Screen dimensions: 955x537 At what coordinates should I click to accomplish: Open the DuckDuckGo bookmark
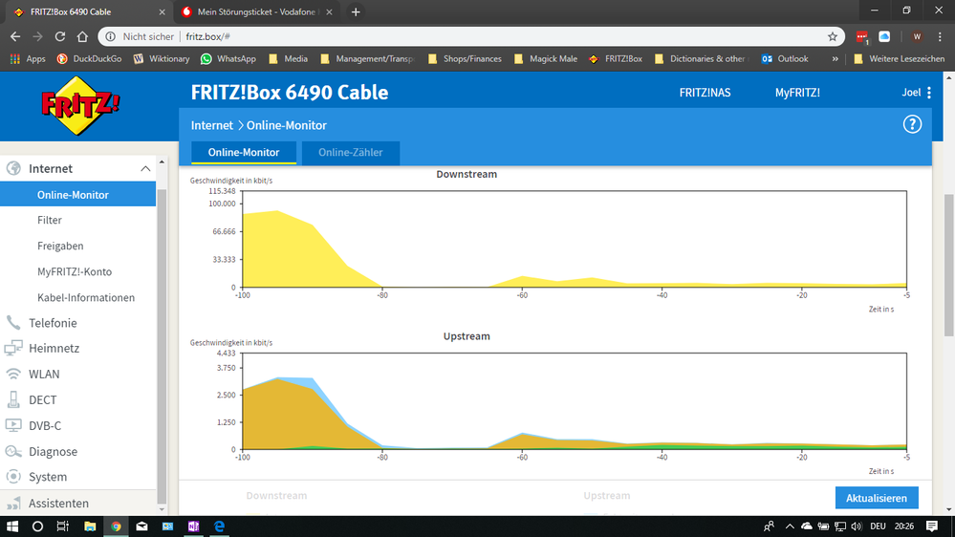89,59
